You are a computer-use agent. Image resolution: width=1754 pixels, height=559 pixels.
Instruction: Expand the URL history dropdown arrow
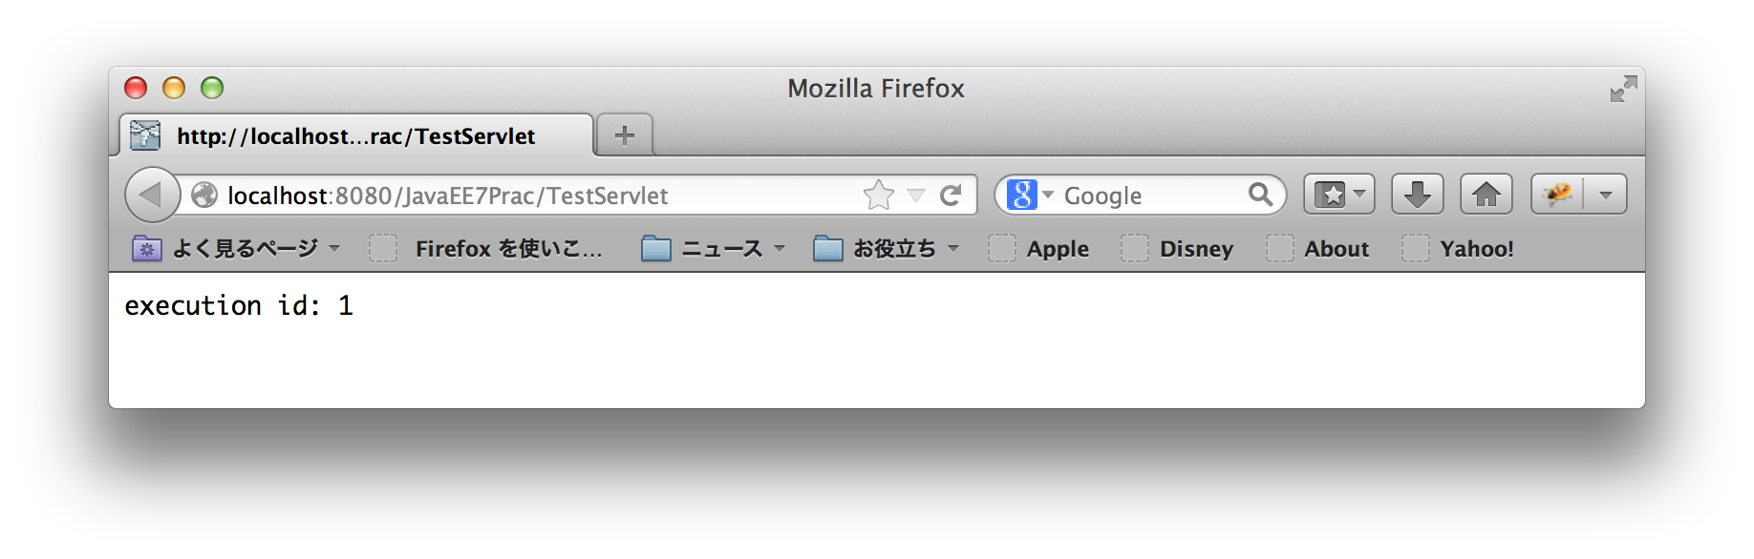tap(916, 196)
